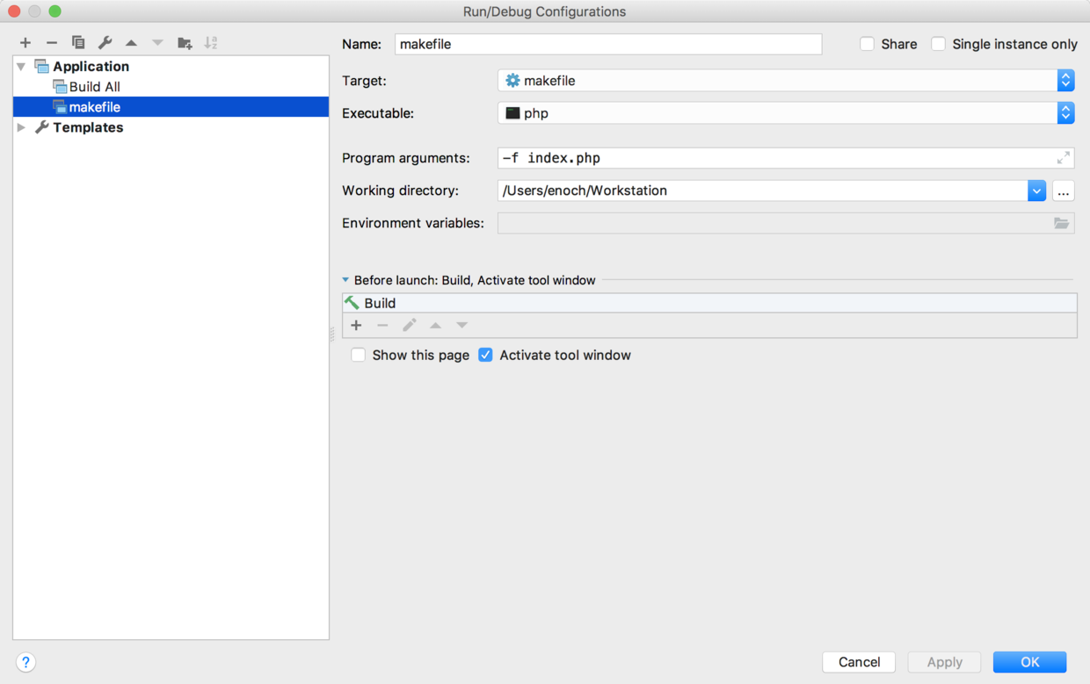Viewport: 1090px width, 684px height.
Task: Collapse the Before launch section
Action: 345,280
